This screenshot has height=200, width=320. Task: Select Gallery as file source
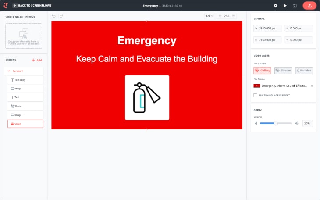pyautogui.click(x=262, y=70)
